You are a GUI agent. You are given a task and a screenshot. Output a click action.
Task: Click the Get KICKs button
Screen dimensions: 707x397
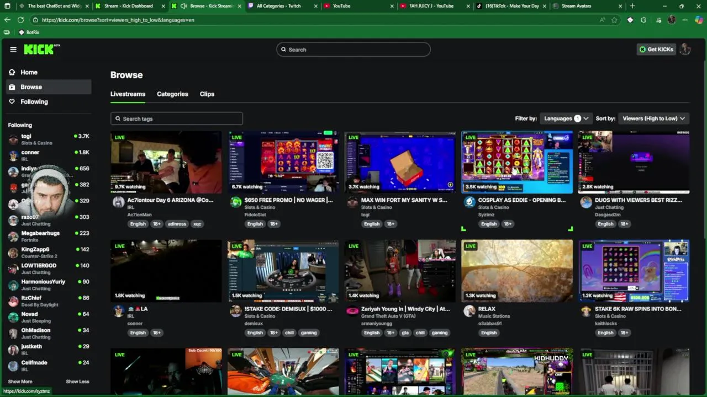click(x=656, y=49)
